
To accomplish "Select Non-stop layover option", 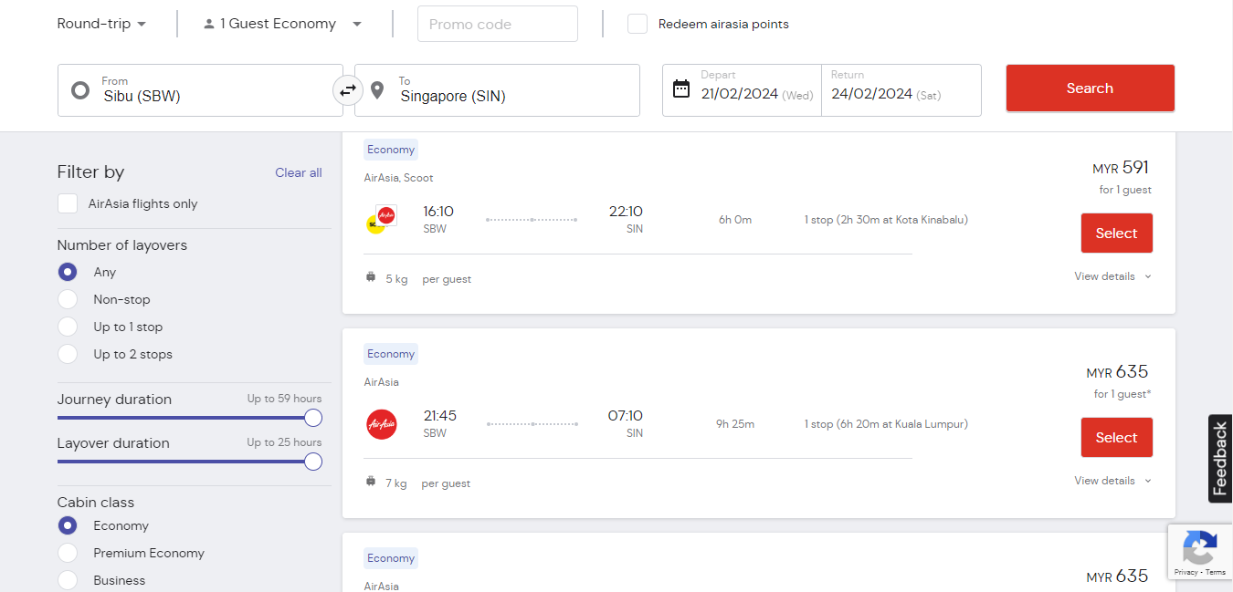I will (68, 299).
